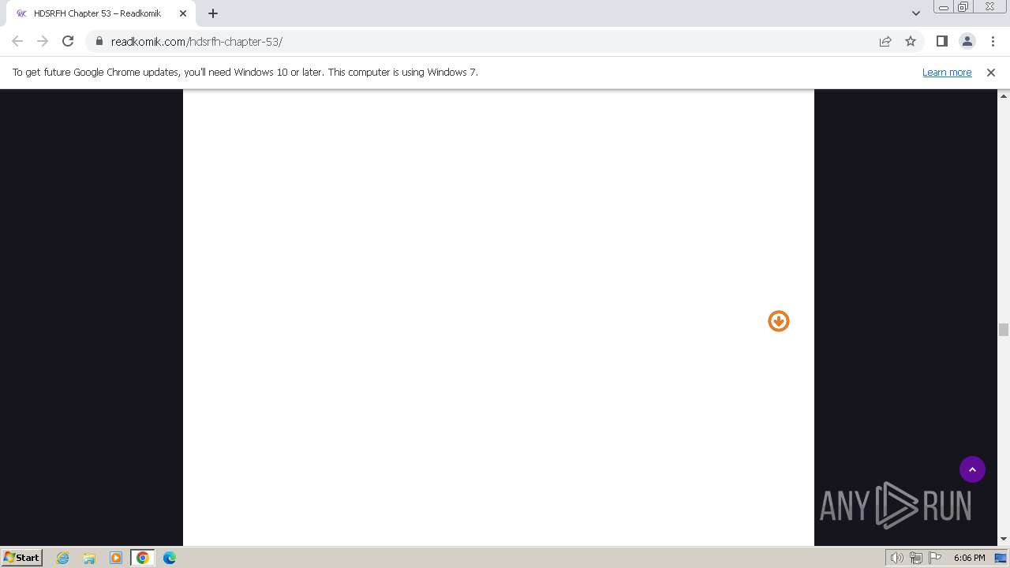Click the scrollbar down arrow

(x=1004, y=540)
